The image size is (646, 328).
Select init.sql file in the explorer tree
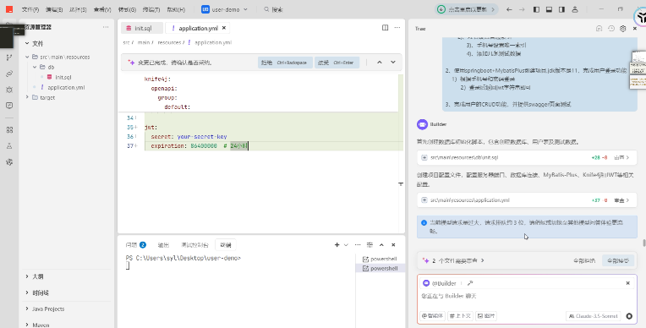(63, 77)
